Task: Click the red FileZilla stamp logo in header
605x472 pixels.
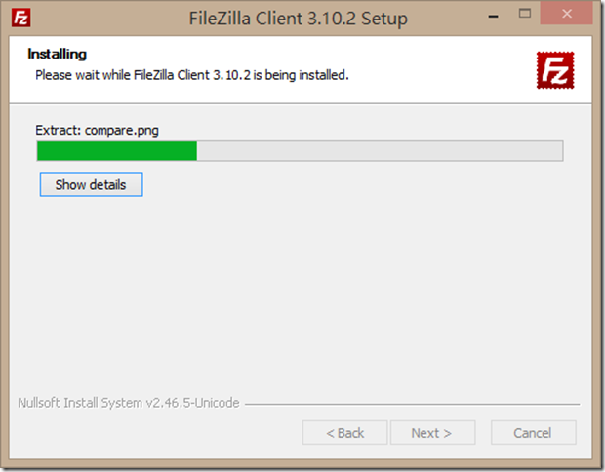Action: pyautogui.click(x=555, y=70)
